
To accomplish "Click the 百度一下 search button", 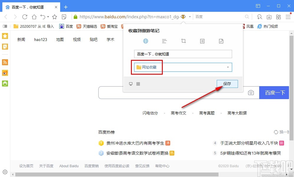I will point(274,93).
